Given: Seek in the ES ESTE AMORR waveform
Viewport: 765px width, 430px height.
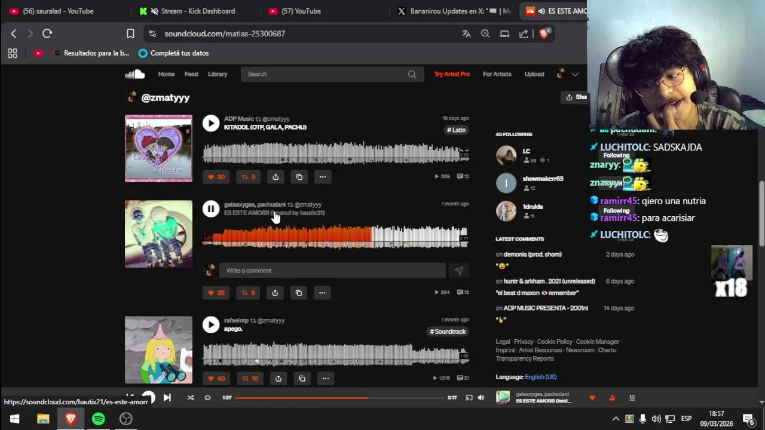Looking at the screenshot, I should [336, 236].
